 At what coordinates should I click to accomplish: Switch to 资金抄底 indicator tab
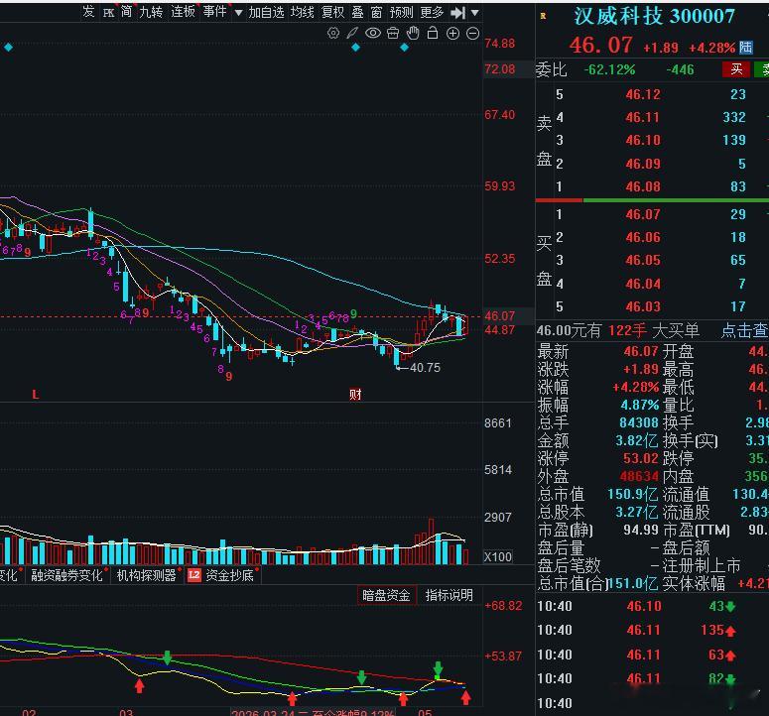point(229,575)
